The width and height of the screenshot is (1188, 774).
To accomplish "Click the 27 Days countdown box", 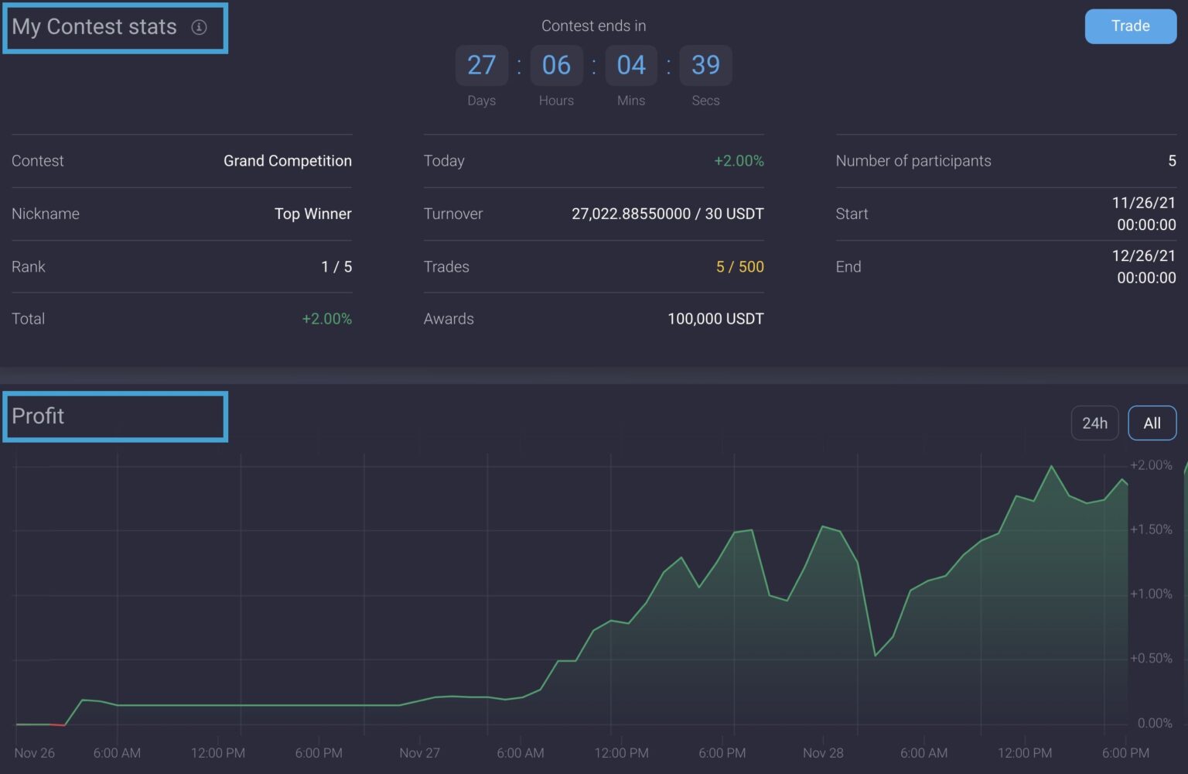I will 481,65.
